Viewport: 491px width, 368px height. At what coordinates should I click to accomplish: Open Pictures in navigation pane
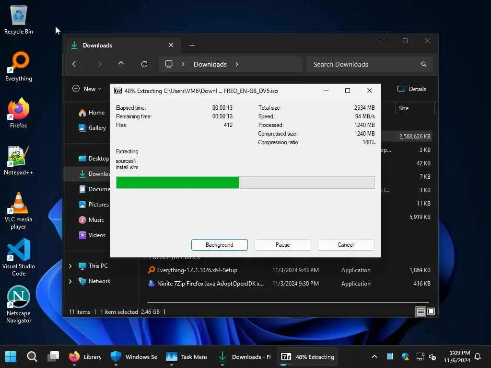pos(94,204)
